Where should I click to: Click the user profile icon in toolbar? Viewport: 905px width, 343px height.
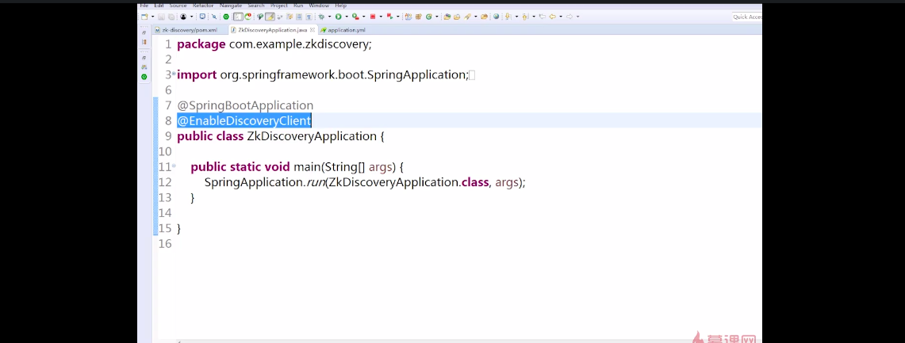click(183, 17)
